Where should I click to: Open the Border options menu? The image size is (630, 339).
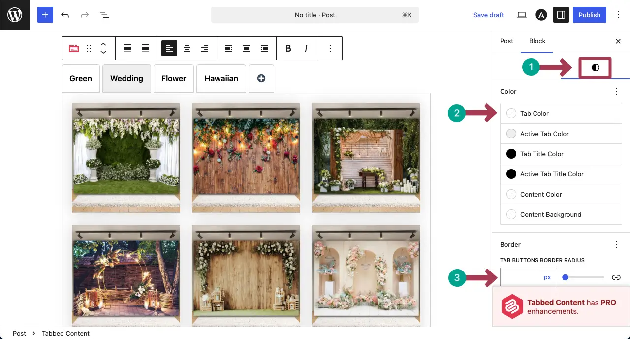tap(616, 244)
